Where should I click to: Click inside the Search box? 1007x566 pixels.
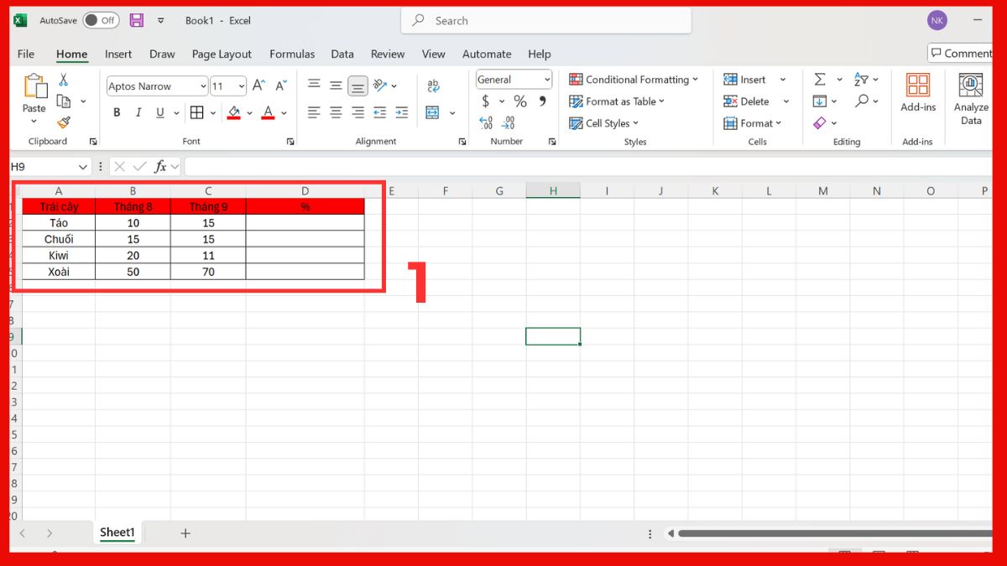pos(545,20)
